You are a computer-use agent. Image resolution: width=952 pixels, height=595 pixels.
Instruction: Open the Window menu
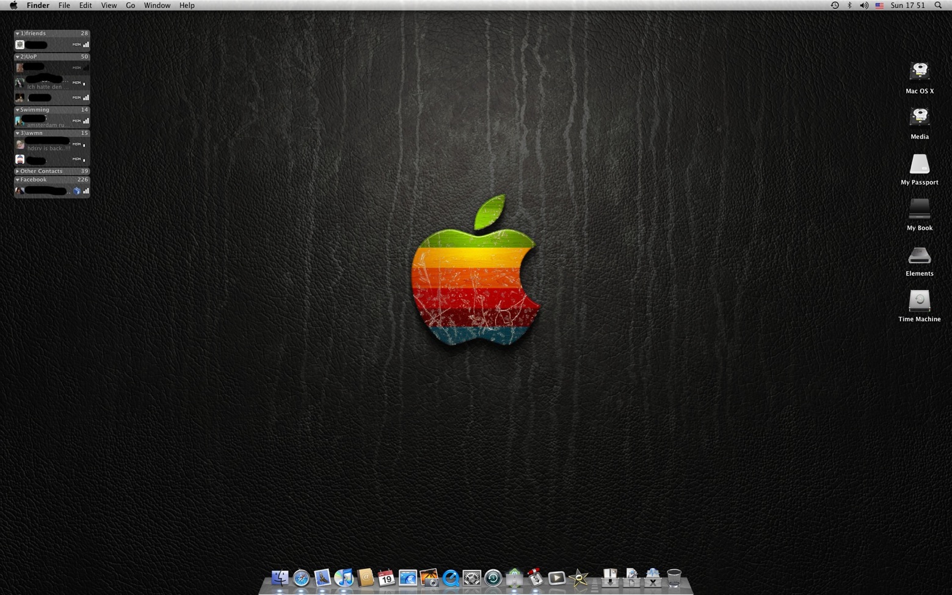tap(157, 5)
